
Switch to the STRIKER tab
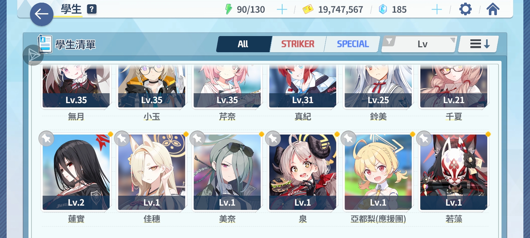298,44
